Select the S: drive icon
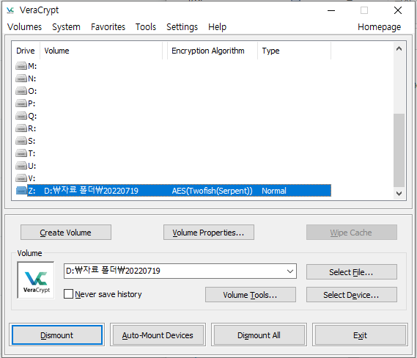417x358 pixels. [21, 141]
